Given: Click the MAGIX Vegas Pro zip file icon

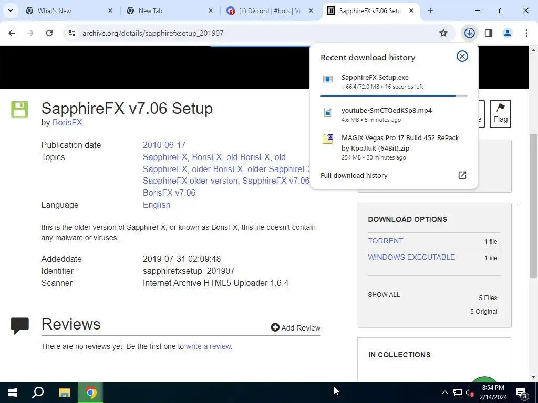Looking at the screenshot, I should pos(328,139).
